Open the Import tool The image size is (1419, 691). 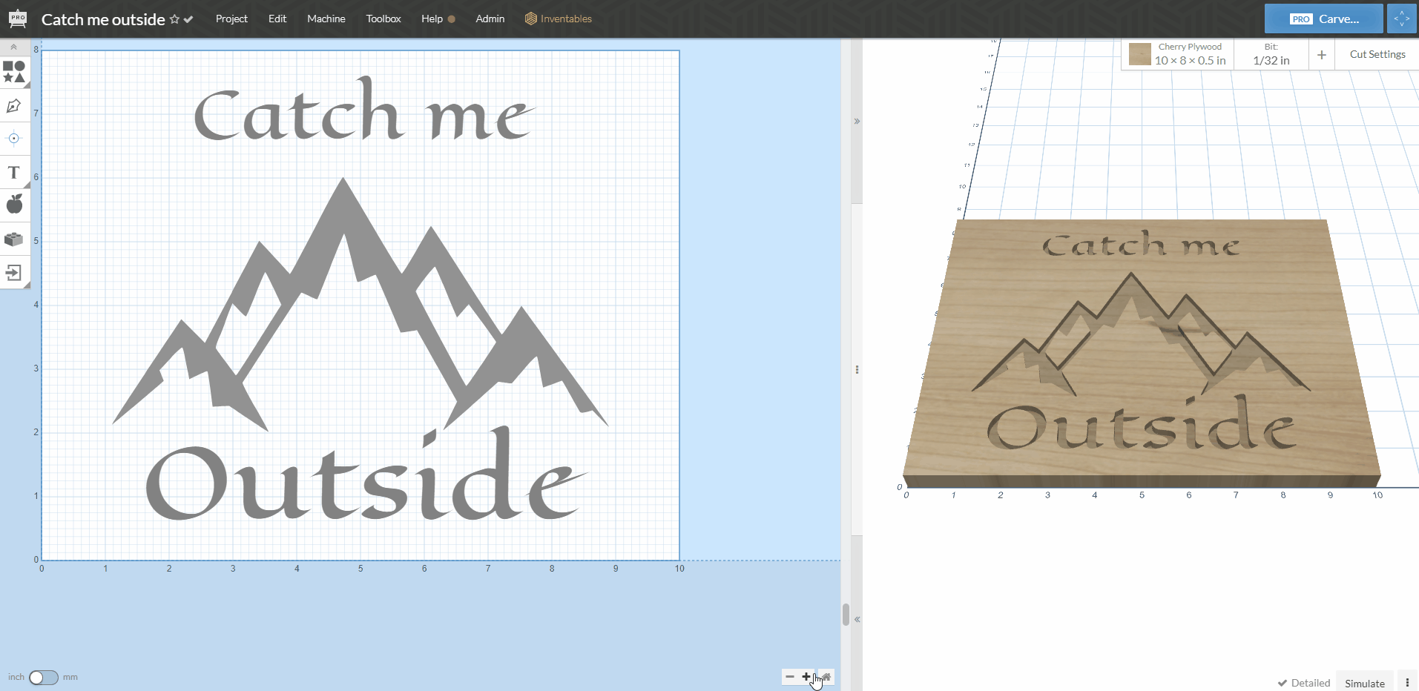tap(13, 273)
